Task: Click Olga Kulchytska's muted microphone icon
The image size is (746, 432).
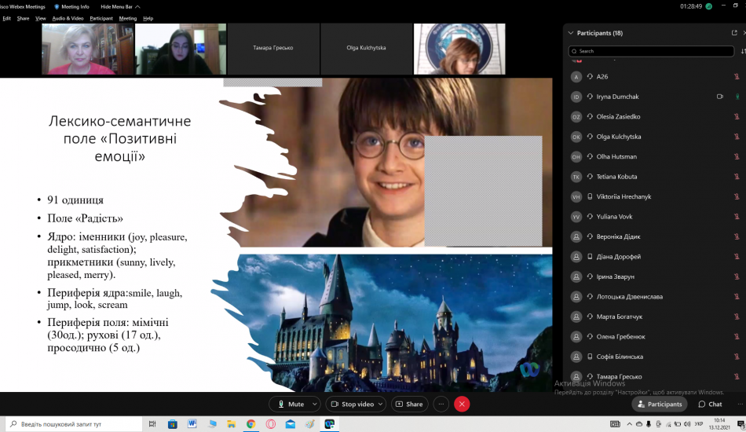Action: tap(737, 137)
